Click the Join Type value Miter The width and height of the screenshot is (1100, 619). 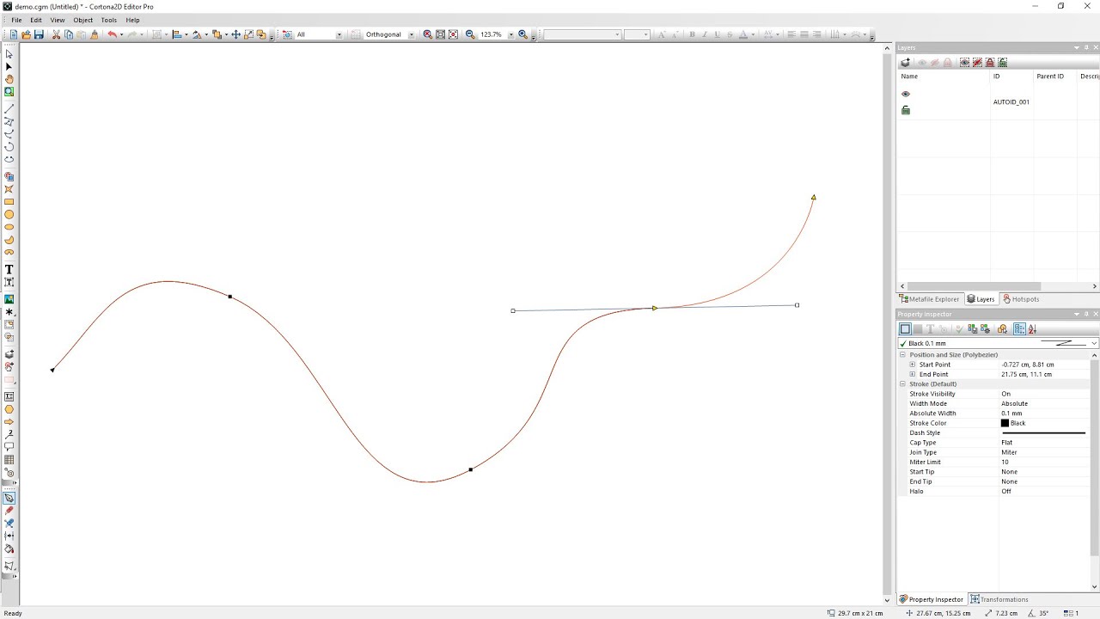click(x=1009, y=452)
